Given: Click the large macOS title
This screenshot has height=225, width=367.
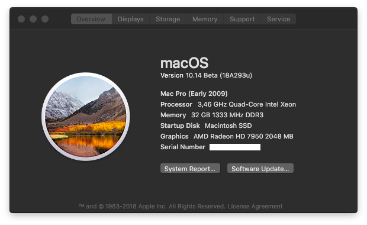Looking at the screenshot, I should (x=184, y=63).
